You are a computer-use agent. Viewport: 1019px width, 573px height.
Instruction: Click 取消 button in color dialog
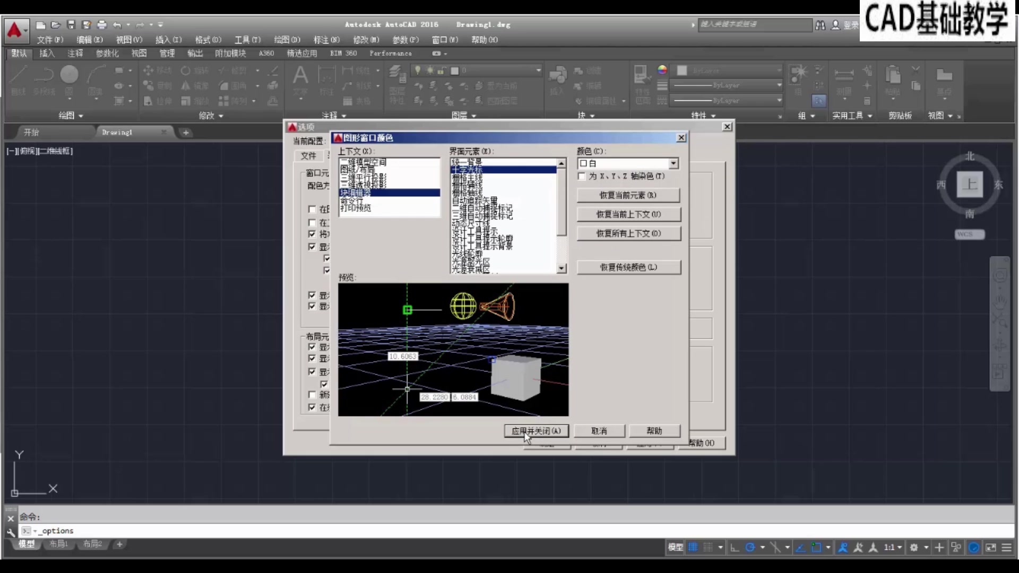(x=599, y=431)
